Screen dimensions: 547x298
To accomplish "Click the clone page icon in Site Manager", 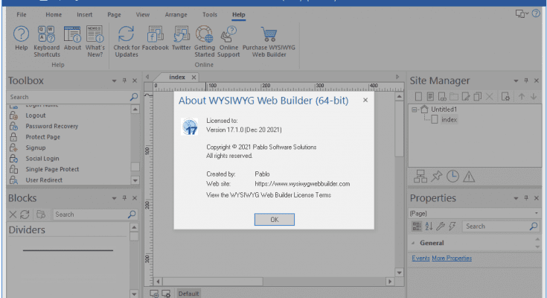I will pyautogui.click(x=478, y=97).
